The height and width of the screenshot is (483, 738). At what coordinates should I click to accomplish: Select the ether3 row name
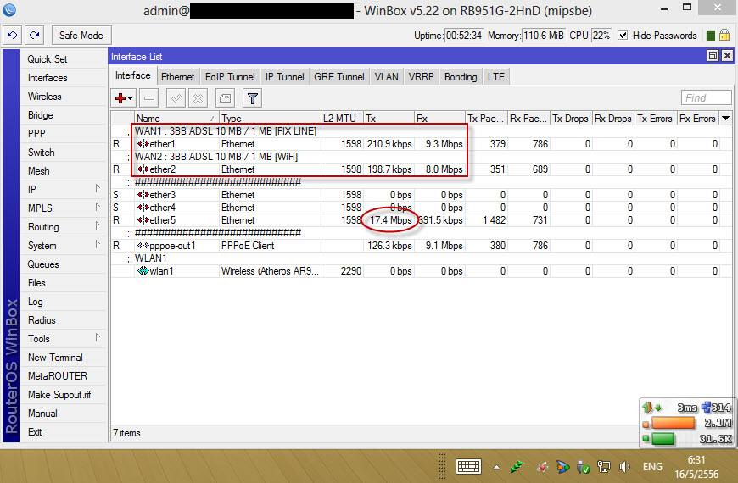pos(162,195)
